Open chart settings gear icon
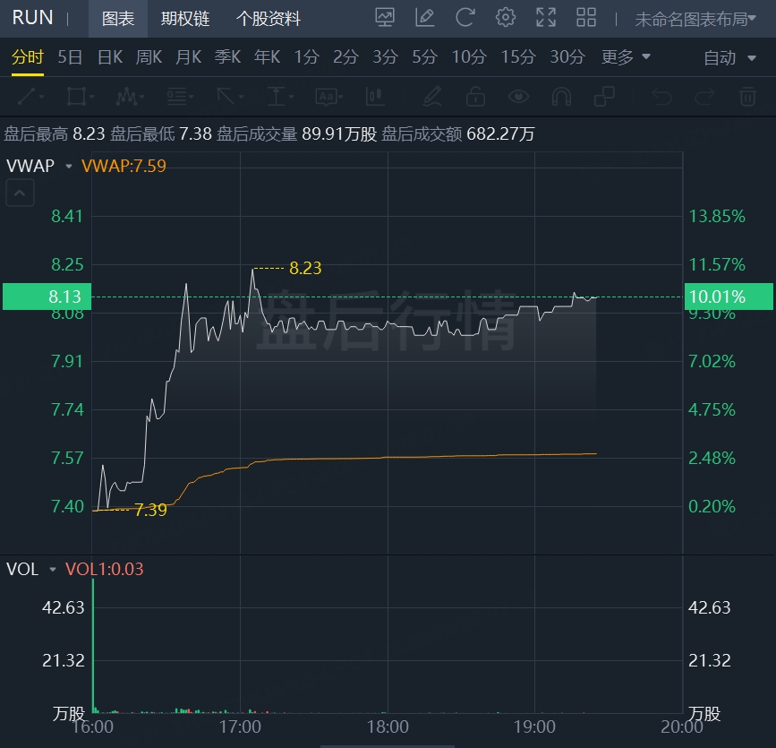776x748 pixels. pos(506,18)
